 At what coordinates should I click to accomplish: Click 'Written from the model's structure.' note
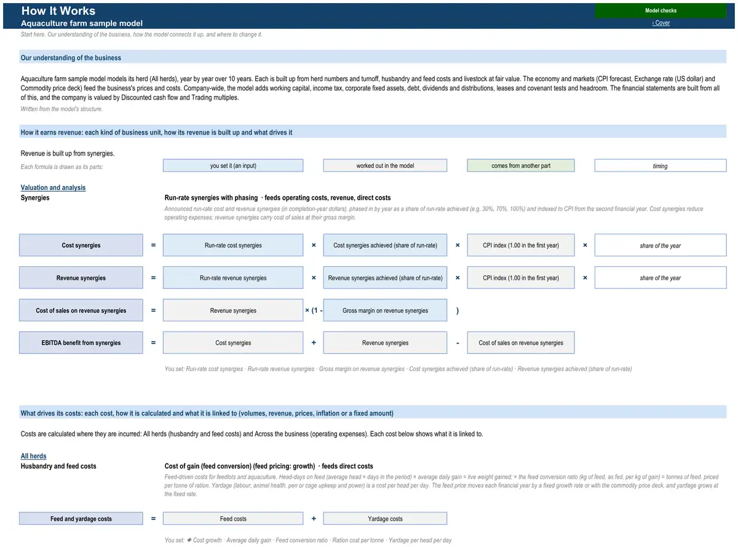[x=61, y=109]
